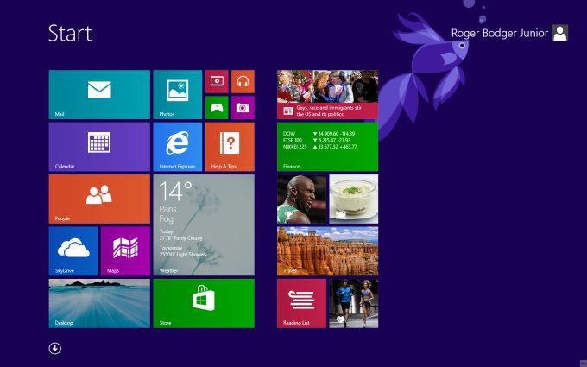Open the Finance tile with stock indices
Viewport: 587px width, 367px height.
(x=327, y=147)
